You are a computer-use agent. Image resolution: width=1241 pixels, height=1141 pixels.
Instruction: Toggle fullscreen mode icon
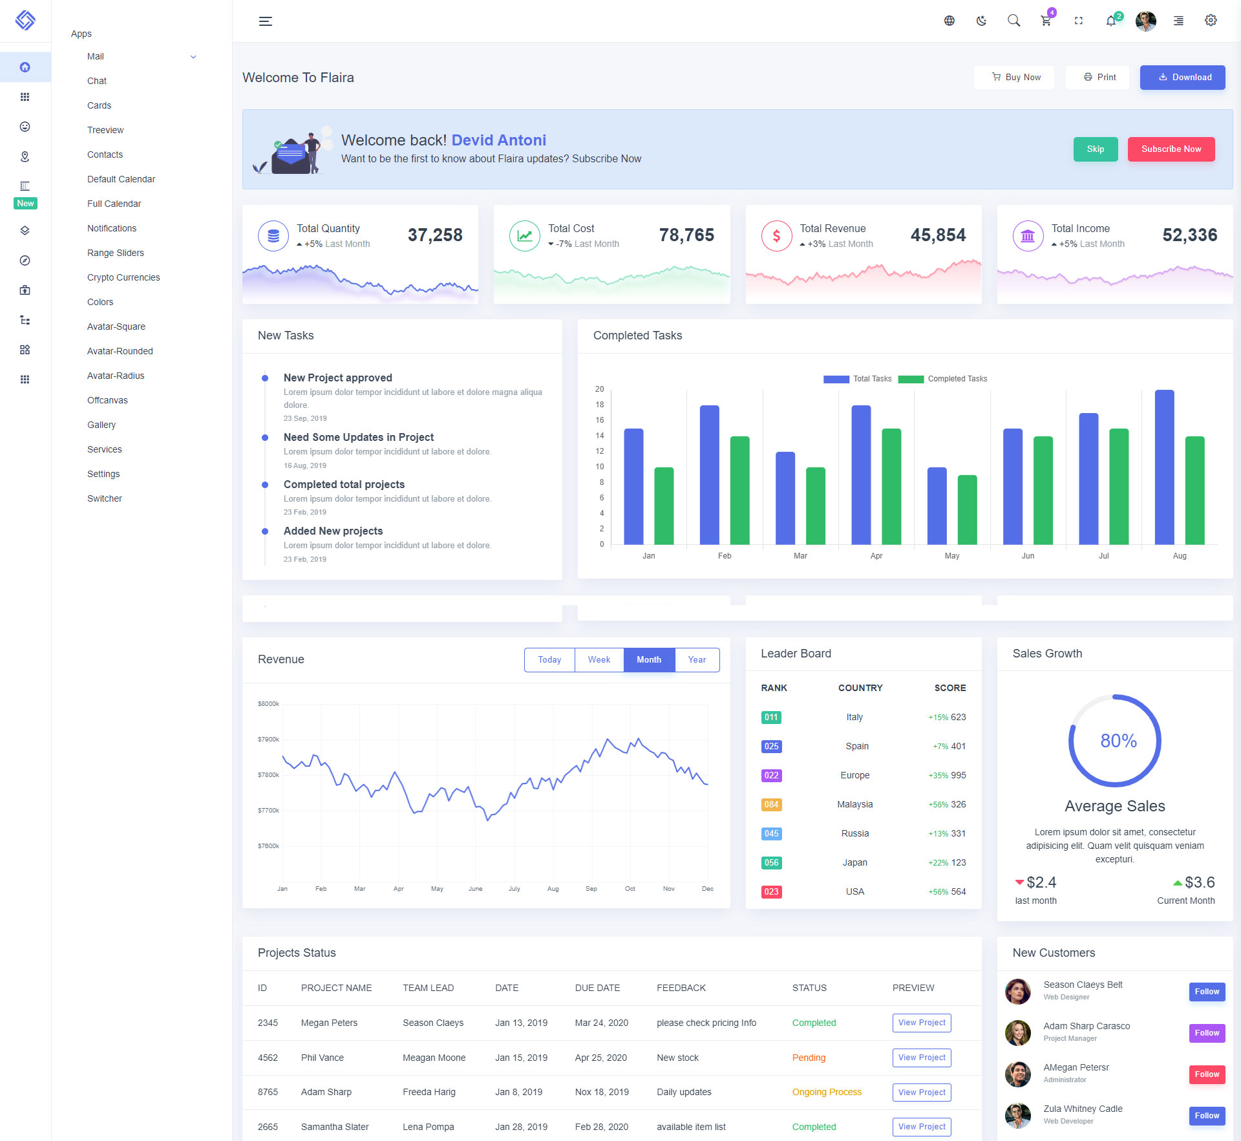click(1078, 21)
